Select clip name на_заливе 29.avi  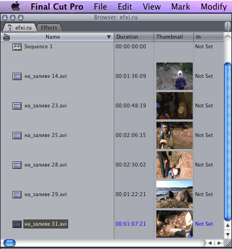tap(45, 194)
